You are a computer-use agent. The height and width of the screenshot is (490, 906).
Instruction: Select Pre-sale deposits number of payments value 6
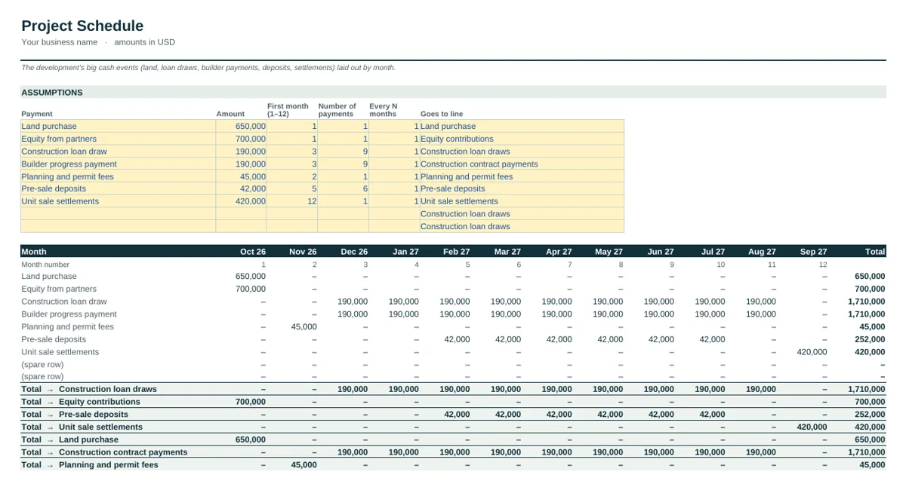coord(343,188)
